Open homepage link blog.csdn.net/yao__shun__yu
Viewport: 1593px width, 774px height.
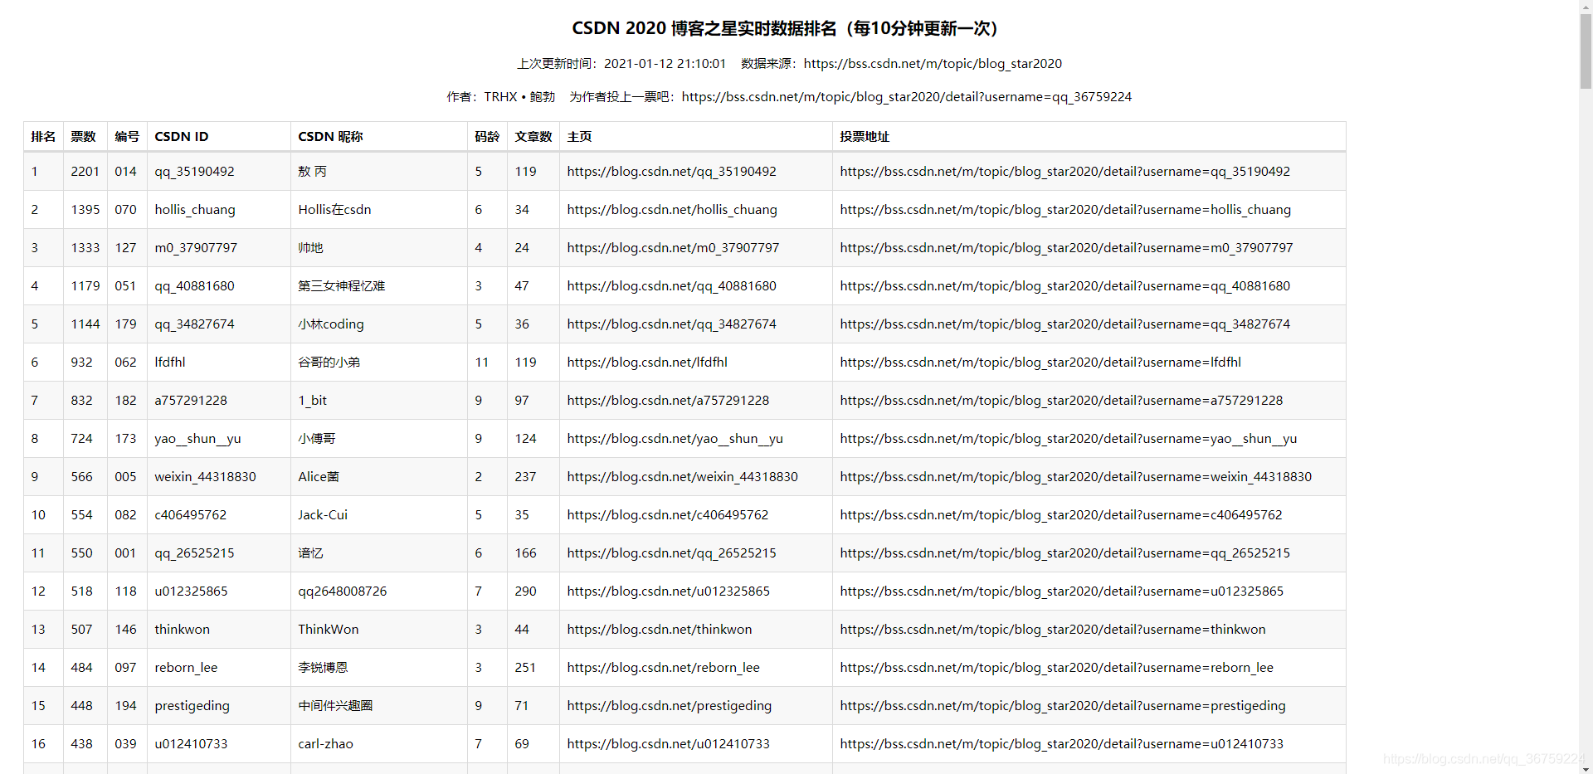675,439
